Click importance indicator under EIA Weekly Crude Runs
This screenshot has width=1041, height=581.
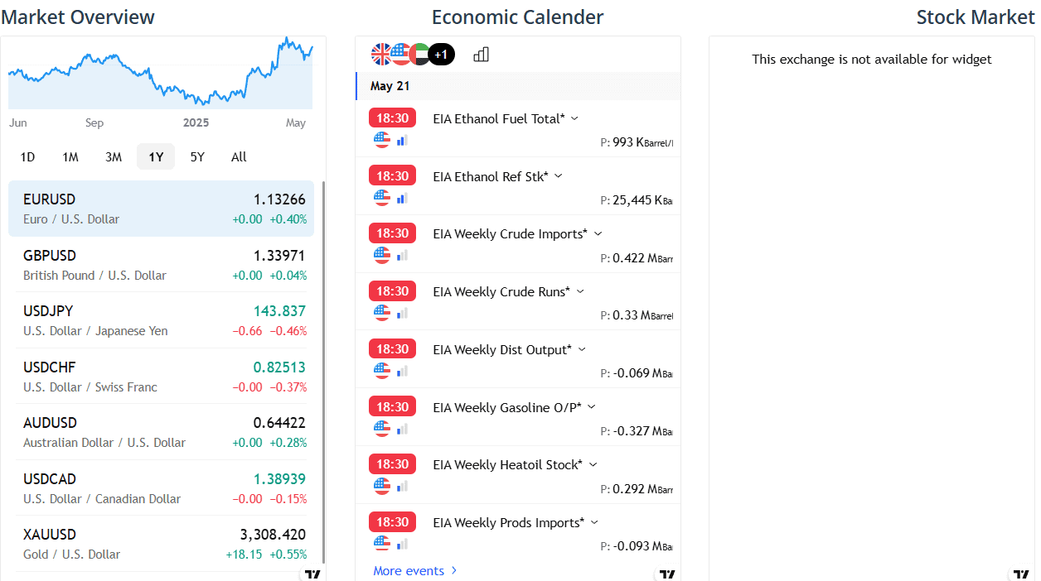click(x=402, y=313)
